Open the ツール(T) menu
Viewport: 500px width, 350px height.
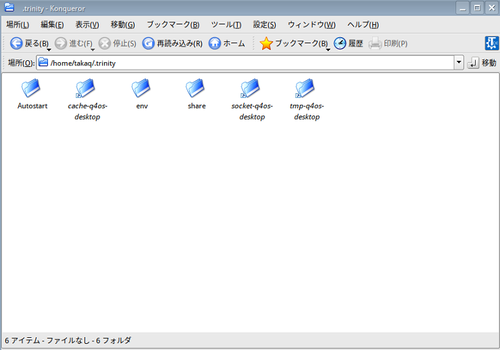pyautogui.click(x=226, y=24)
